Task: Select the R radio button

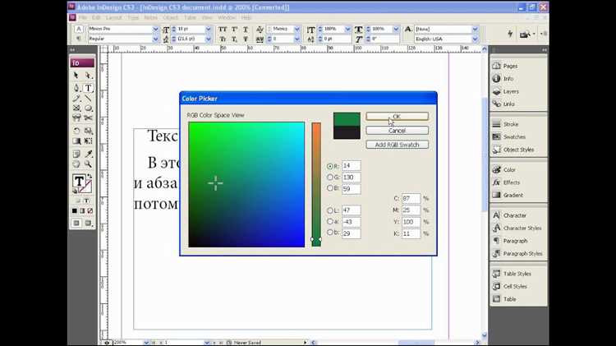Action: [330, 166]
